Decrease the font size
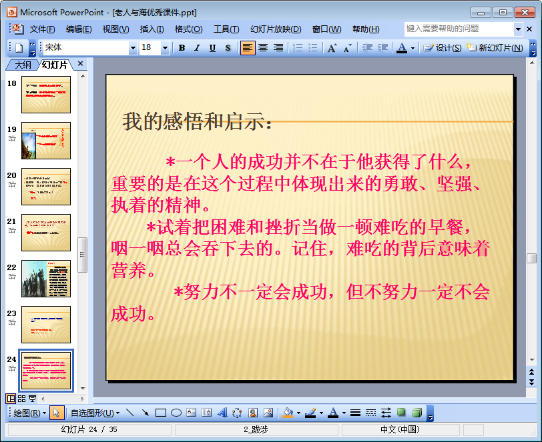542x442 pixels. pos(347,48)
